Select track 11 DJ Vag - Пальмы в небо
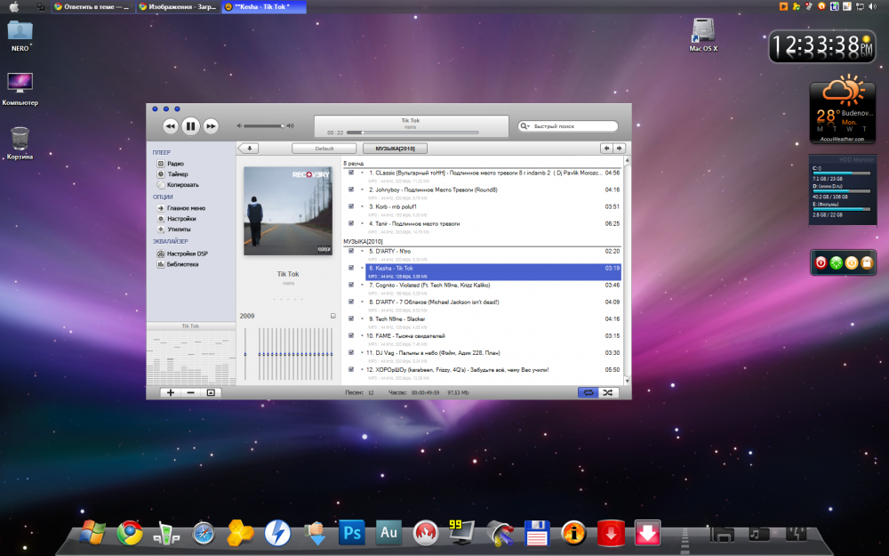This screenshot has width=889, height=556. 493,357
